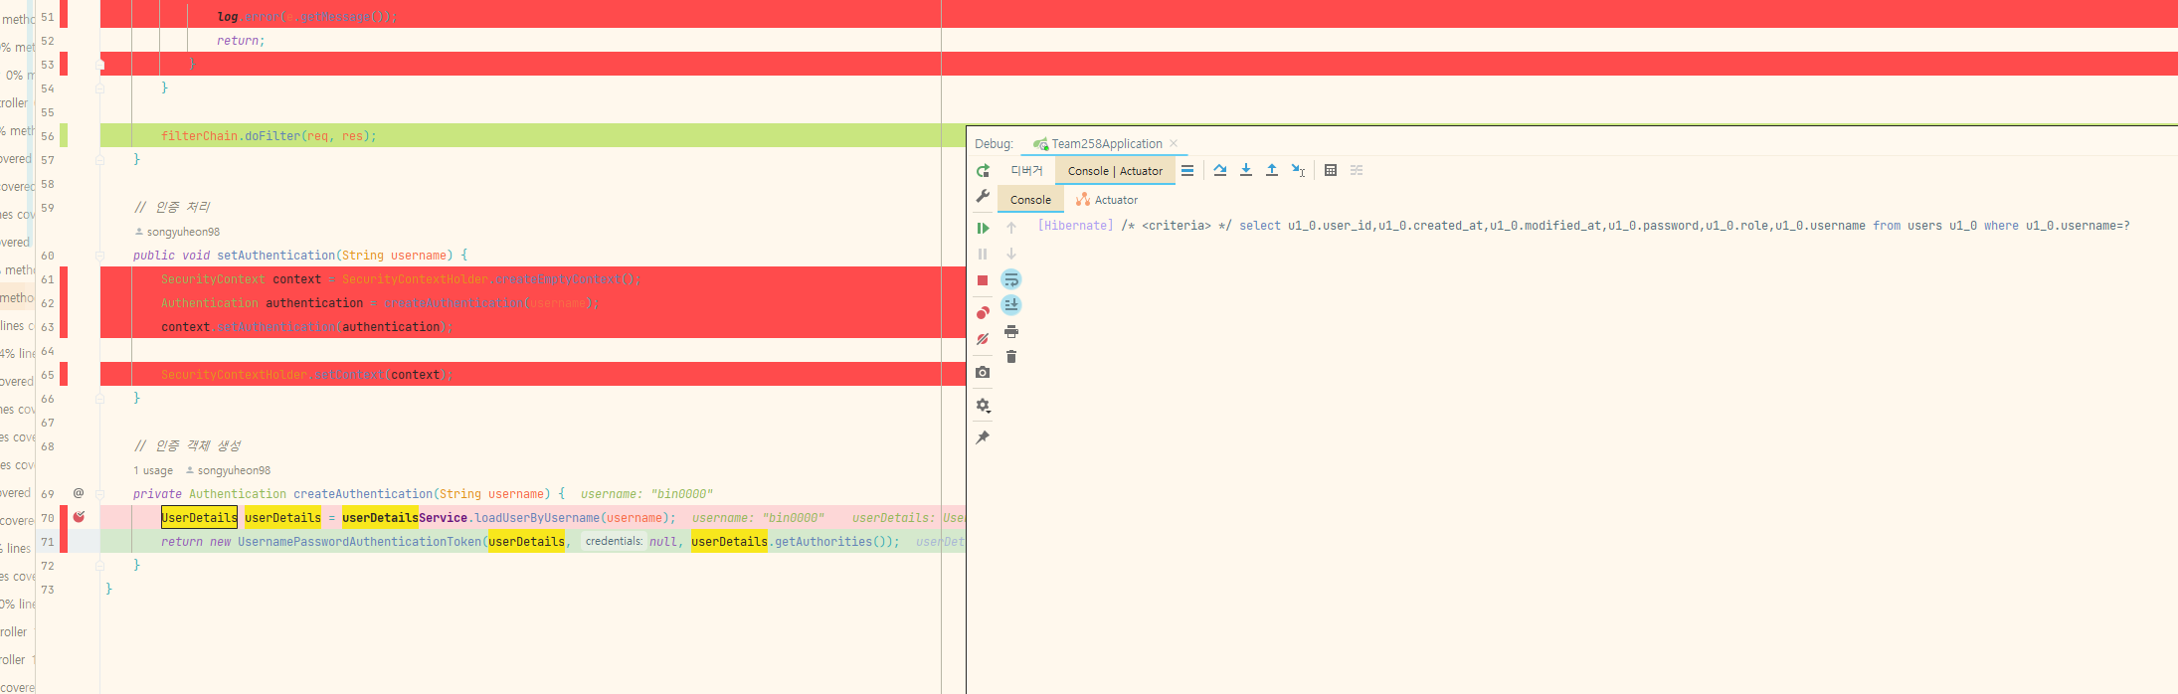Image resolution: width=2178 pixels, height=694 pixels.
Task: Step over with the curved arrow icon
Action: point(1220,171)
